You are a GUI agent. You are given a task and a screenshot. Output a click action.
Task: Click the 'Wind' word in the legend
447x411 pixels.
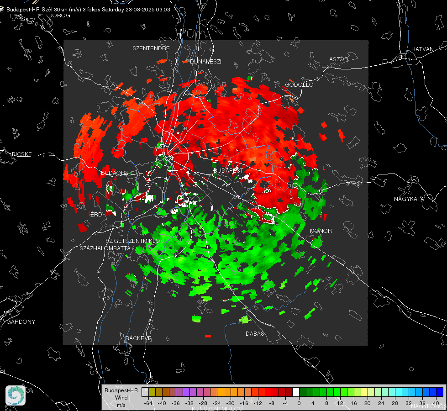coord(121,398)
